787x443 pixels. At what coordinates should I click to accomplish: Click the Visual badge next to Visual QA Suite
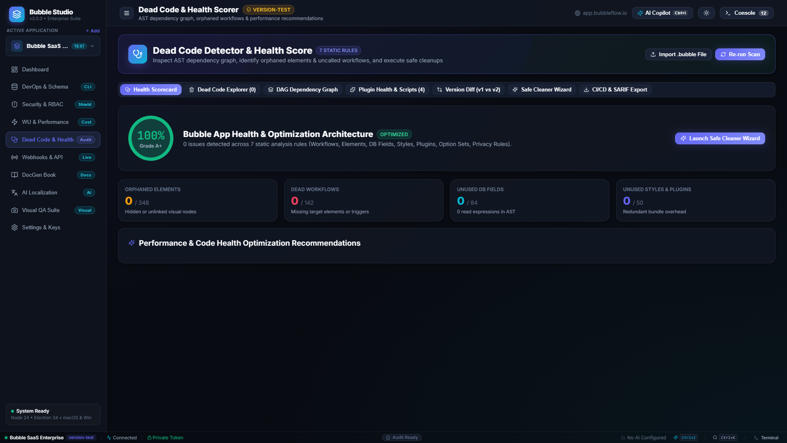click(x=85, y=210)
